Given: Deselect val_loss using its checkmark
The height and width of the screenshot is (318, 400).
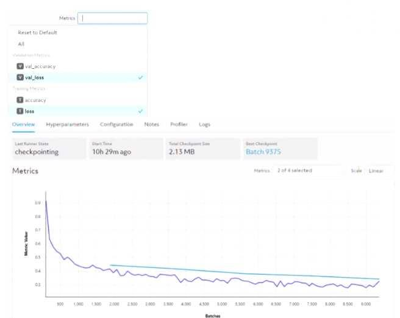Looking at the screenshot, I should (x=140, y=77).
